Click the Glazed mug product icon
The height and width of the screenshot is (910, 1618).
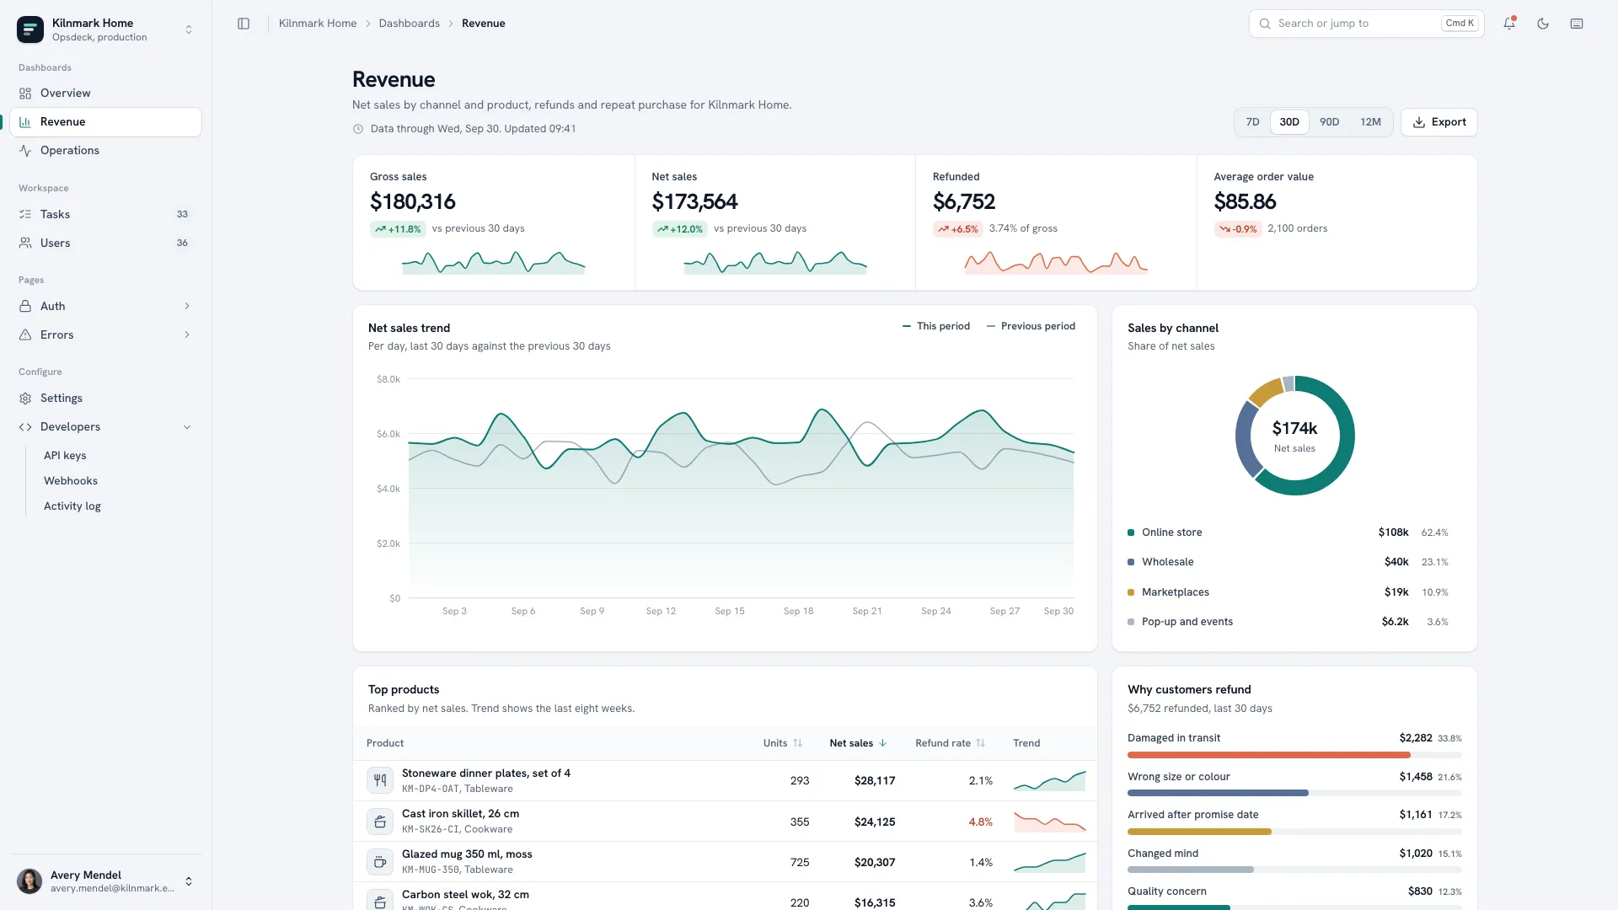point(380,862)
